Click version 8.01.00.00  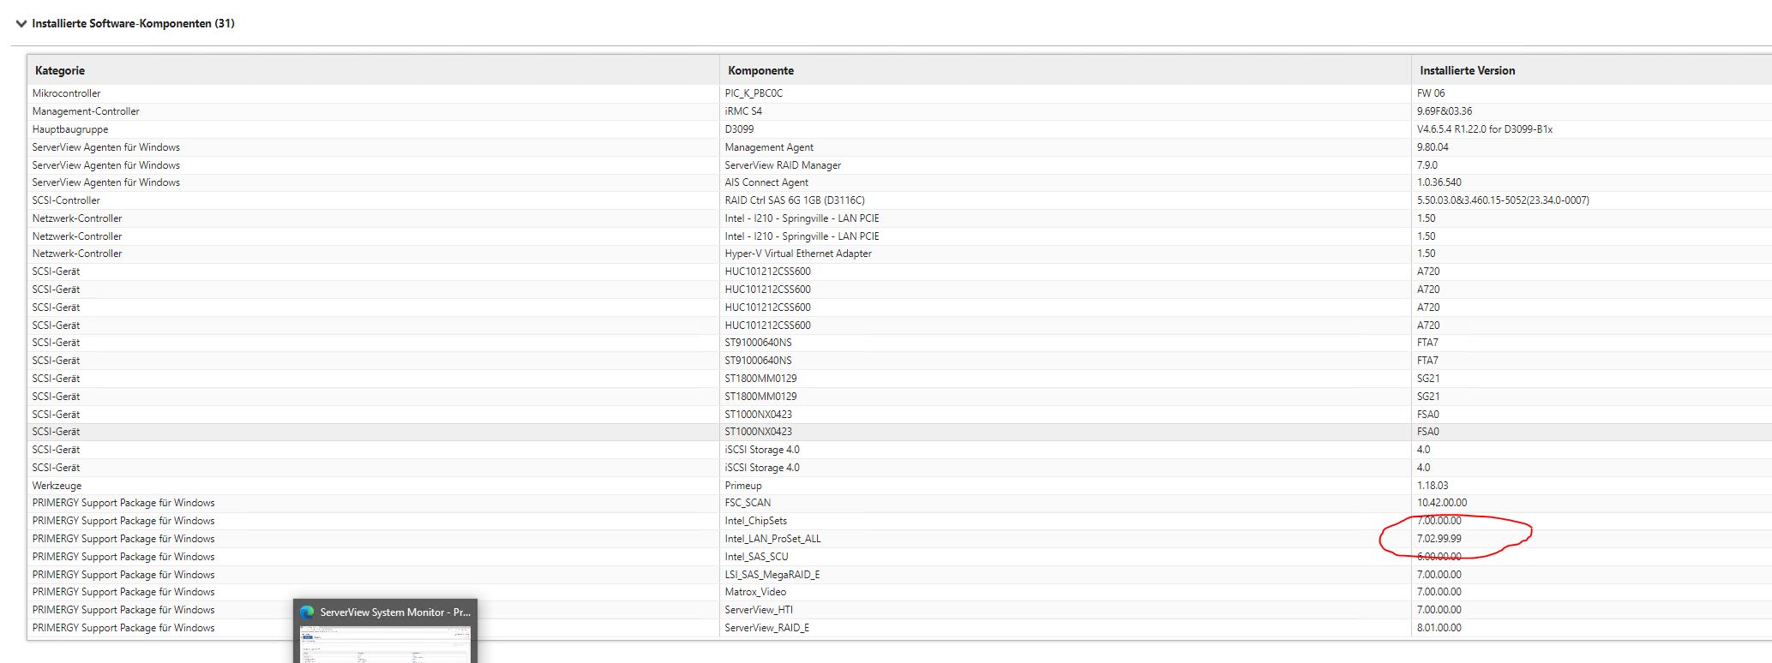(1439, 628)
